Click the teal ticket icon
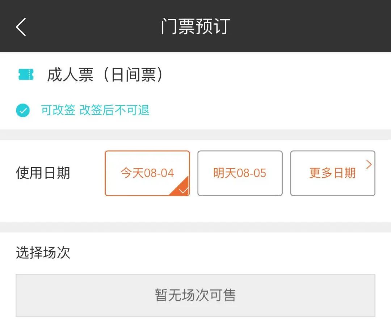This screenshot has width=391, height=330. coord(26,75)
